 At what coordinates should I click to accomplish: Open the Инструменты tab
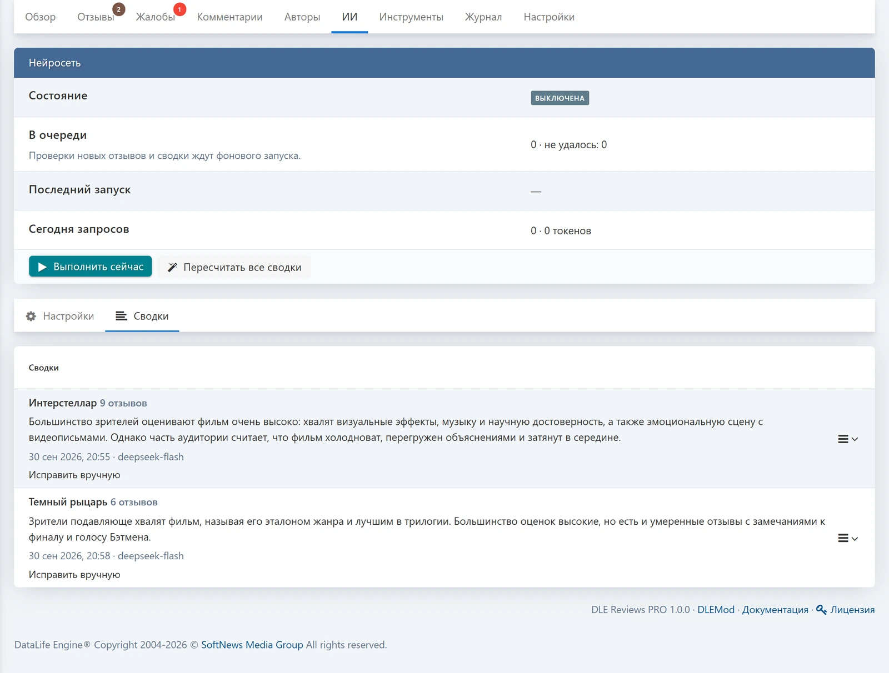[x=411, y=17]
